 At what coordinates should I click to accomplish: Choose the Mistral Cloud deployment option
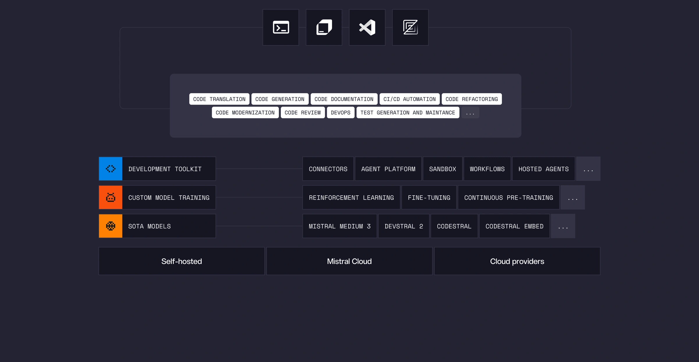(349, 261)
